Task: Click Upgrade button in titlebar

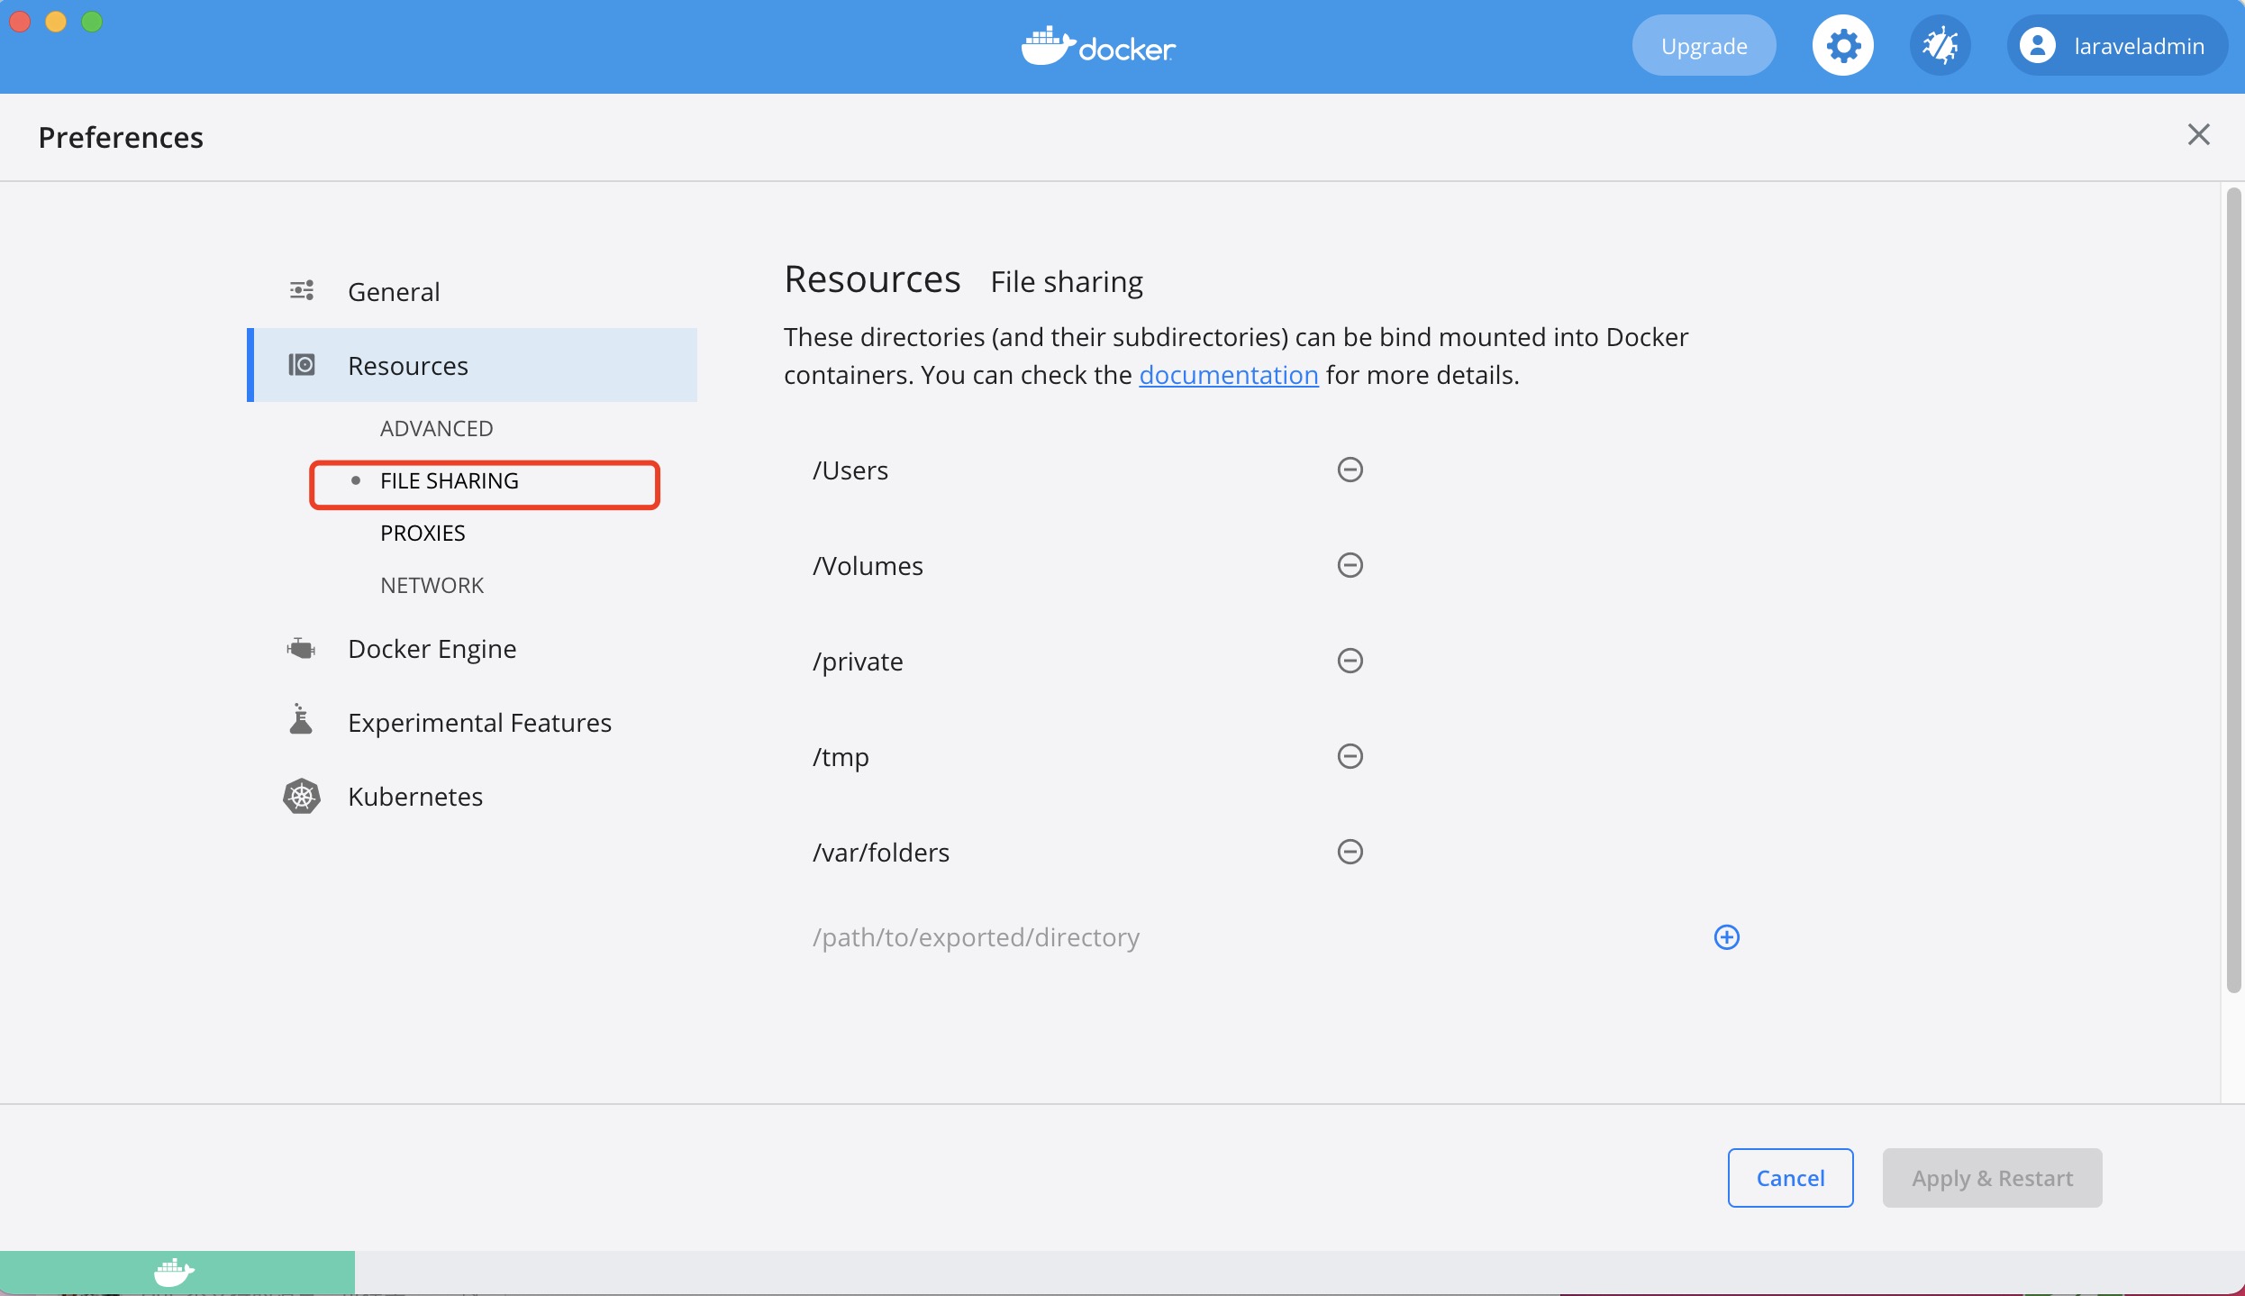Action: pyautogui.click(x=1704, y=45)
